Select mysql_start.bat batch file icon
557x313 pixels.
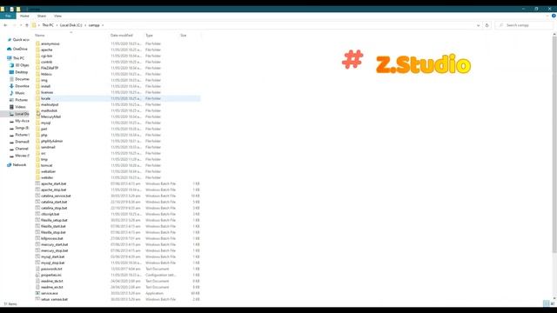37,256
